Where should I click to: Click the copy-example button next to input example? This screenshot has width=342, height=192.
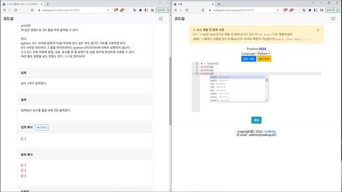tap(42, 127)
